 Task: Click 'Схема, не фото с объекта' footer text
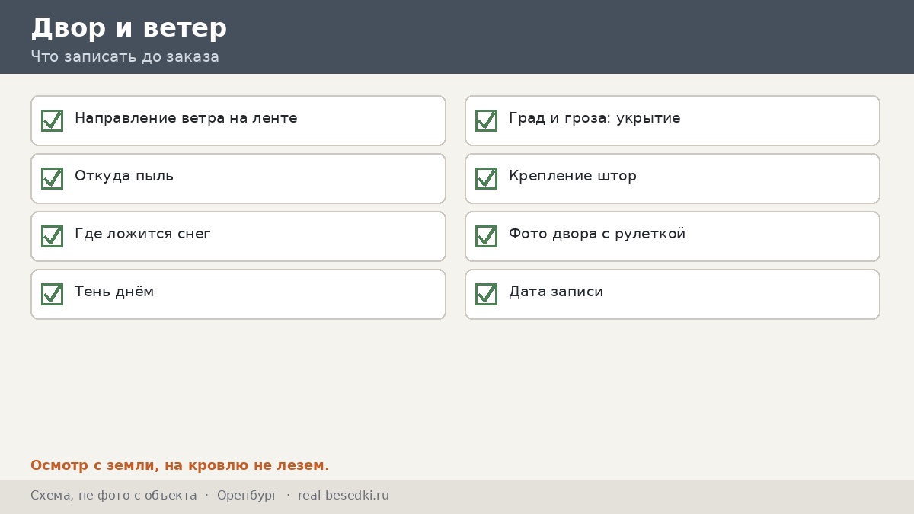click(x=113, y=496)
